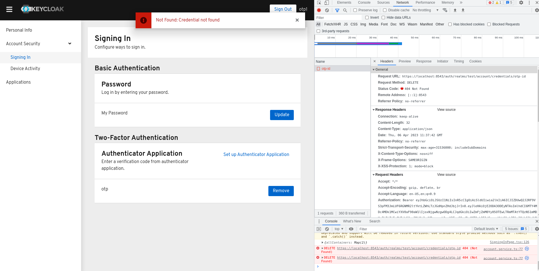Expand the Account Security menu
539x271 pixels.
click(x=23, y=44)
